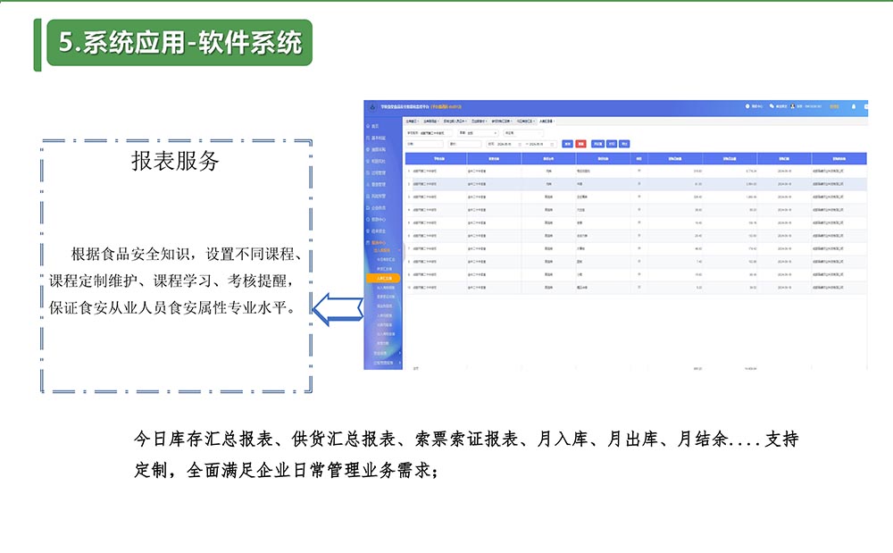Click the red reset button

[x=580, y=143]
